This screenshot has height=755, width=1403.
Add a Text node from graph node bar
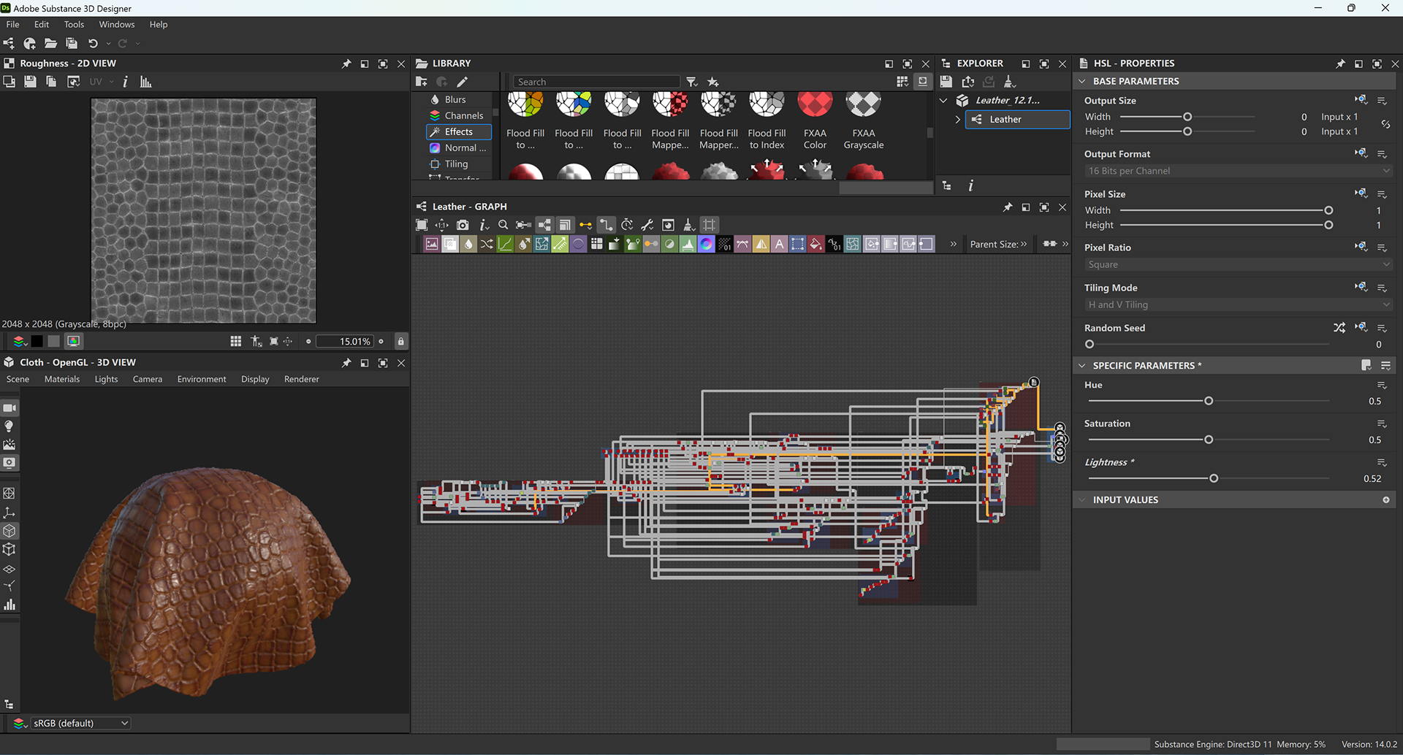coord(779,245)
